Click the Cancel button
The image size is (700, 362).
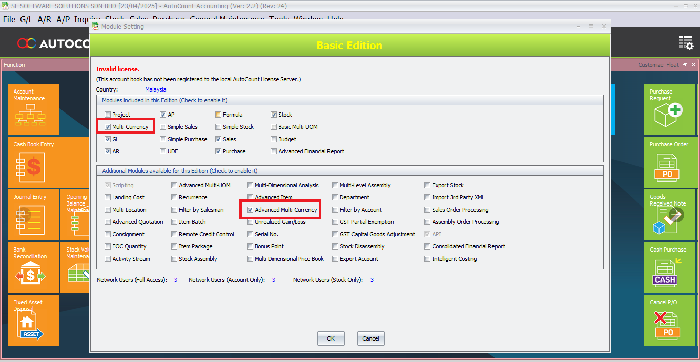point(371,338)
